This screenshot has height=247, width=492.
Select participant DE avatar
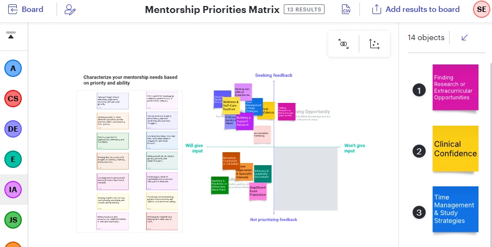[13, 129]
